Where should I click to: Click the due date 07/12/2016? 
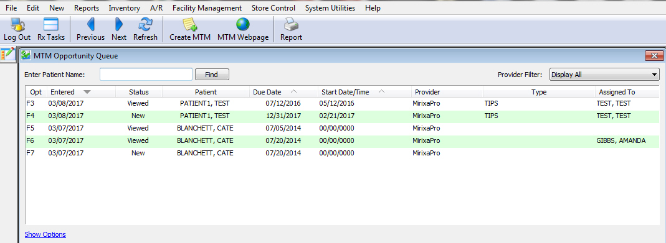click(283, 103)
